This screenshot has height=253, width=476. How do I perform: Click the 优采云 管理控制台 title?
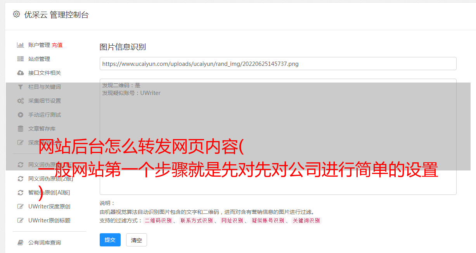56,15
